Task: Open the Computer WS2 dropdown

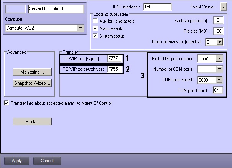Action: [x=80, y=28]
